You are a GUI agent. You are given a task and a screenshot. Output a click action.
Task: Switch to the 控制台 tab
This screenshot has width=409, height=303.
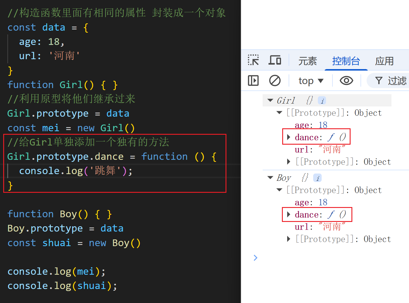346,61
